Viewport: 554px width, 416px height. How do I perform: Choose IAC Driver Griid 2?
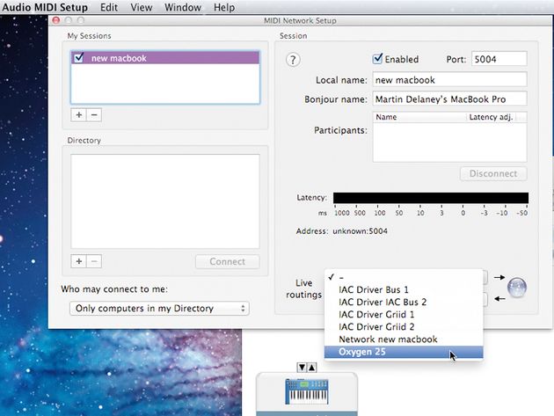[x=404, y=326]
